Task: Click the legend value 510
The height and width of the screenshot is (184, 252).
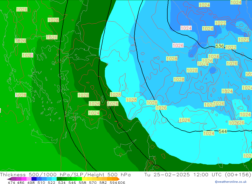Action: click(x=41, y=182)
